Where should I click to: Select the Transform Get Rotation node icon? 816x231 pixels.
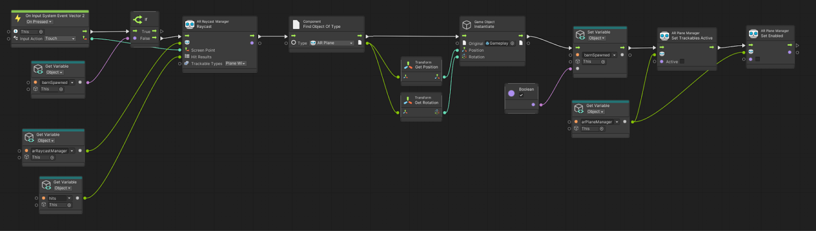pyautogui.click(x=408, y=100)
